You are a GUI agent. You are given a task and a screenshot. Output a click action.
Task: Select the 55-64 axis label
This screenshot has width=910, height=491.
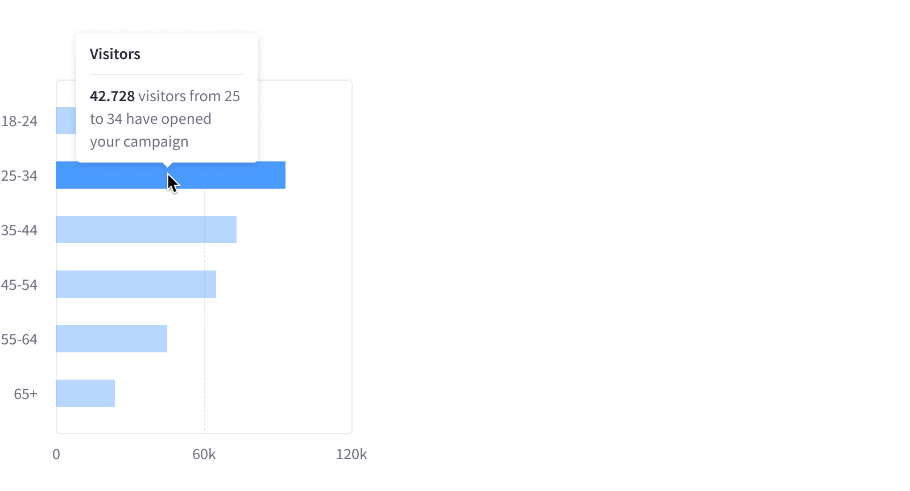pos(19,339)
